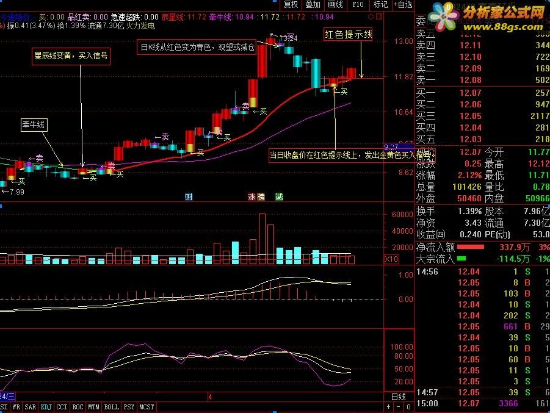Switch to the MCST indicator tab
This screenshot has height=413, width=550.
[x=147, y=407]
